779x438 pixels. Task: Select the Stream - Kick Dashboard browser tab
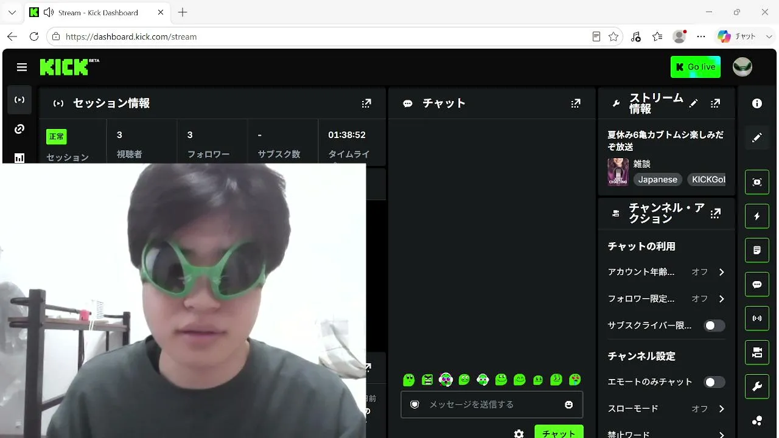pyautogui.click(x=96, y=12)
